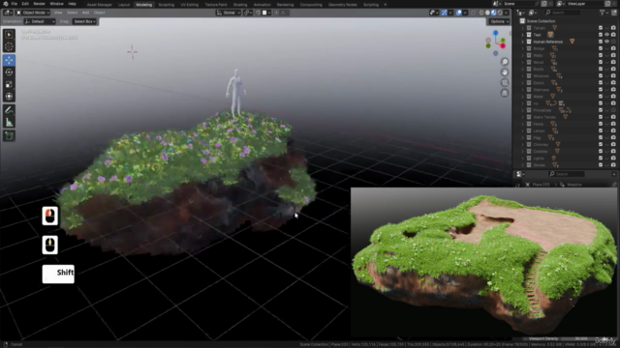Select the Select Box tool in the toolbar

[x=9, y=35]
